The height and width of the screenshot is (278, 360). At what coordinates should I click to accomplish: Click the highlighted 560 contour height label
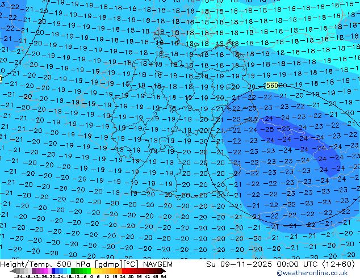click(x=272, y=86)
